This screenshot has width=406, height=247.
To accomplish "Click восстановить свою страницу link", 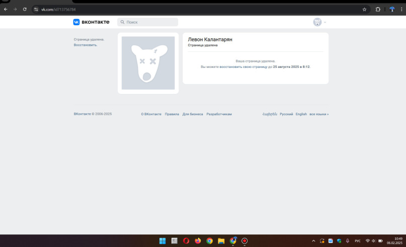I will point(243,67).
